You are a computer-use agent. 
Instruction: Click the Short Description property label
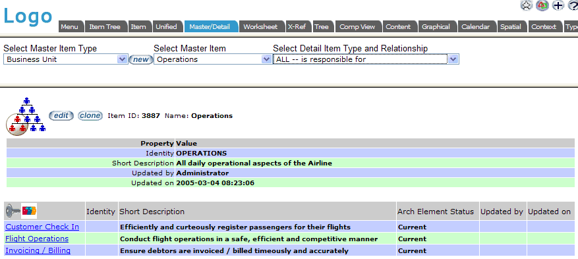(142, 163)
